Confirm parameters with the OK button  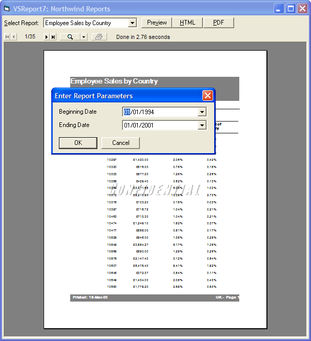coord(78,143)
